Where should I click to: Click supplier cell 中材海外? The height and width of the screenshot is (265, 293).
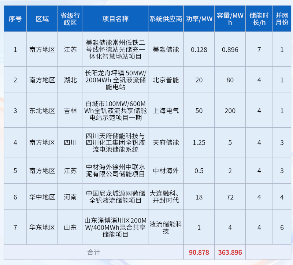pos(166,171)
